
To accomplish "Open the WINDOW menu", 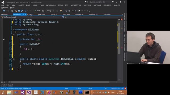I will [x=5, y=8].
